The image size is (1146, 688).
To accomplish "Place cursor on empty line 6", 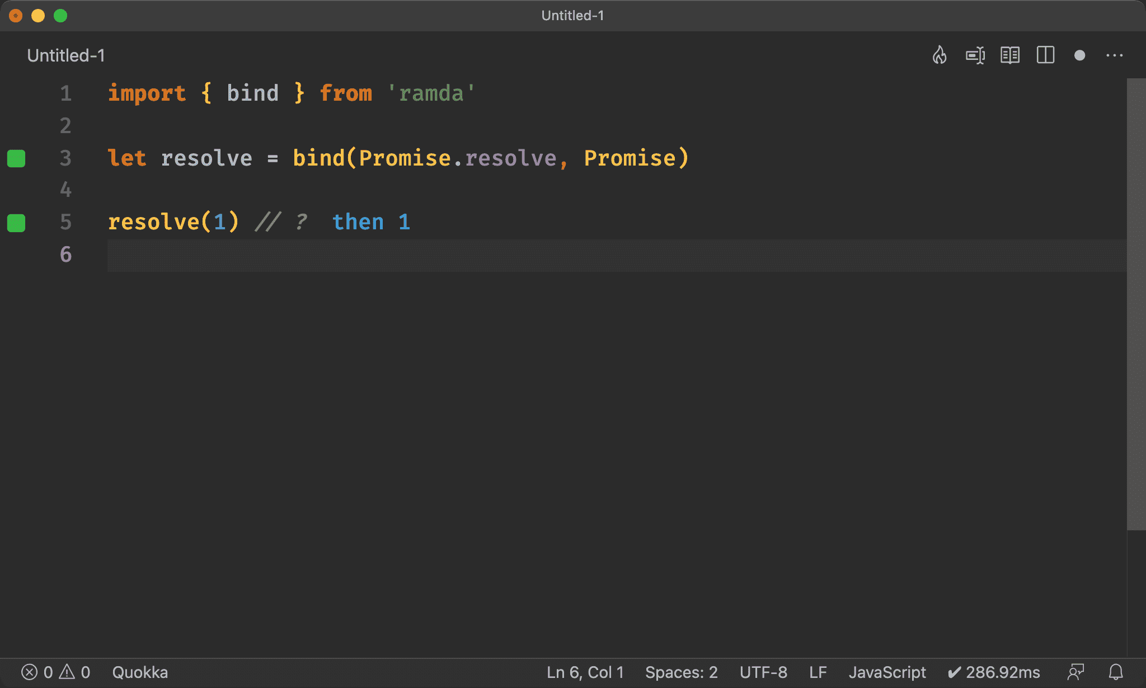I will coord(617,255).
